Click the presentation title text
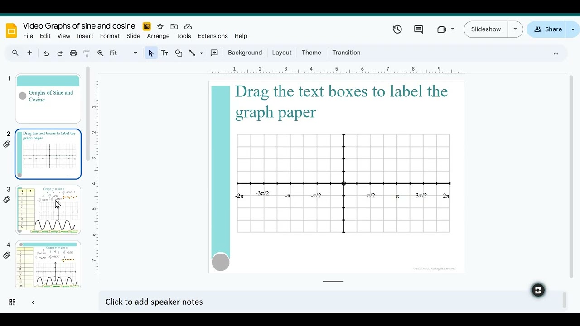 79,26
